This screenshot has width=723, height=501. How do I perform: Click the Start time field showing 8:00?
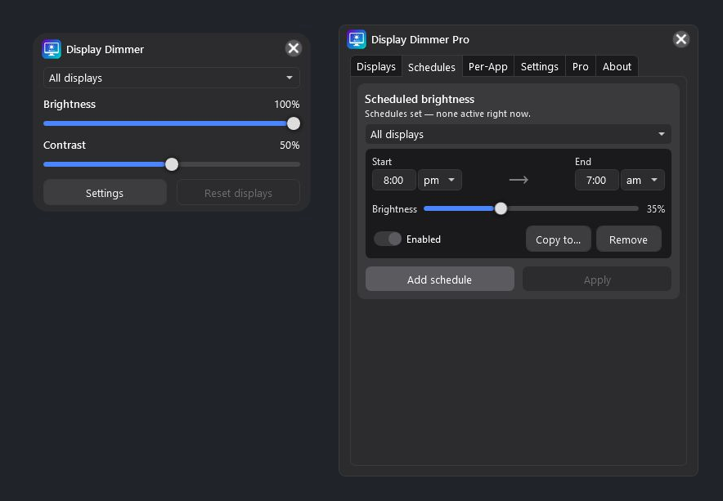point(393,180)
